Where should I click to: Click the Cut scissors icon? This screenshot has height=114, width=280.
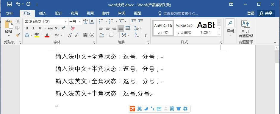[x=18, y=21]
